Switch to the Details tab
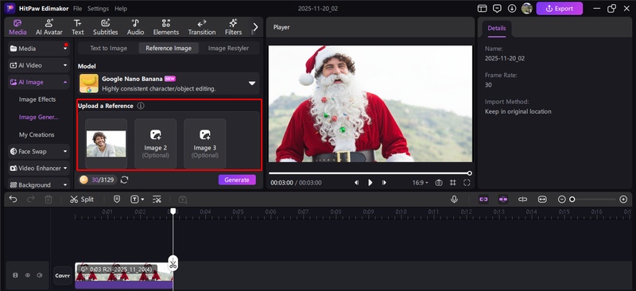 pyautogui.click(x=496, y=29)
